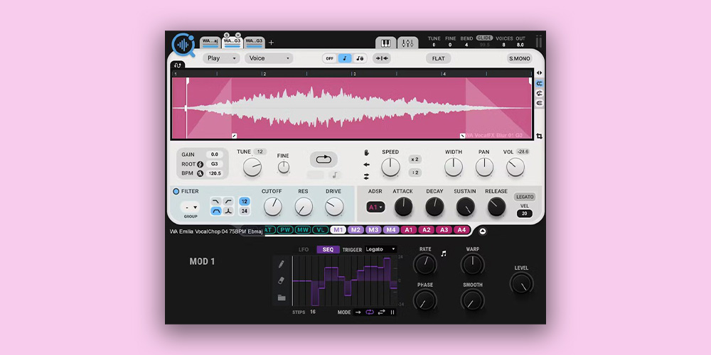Screen dimensions: 711x355
Task: Select the 24 dB filter slope
Action: click(245, 211)
